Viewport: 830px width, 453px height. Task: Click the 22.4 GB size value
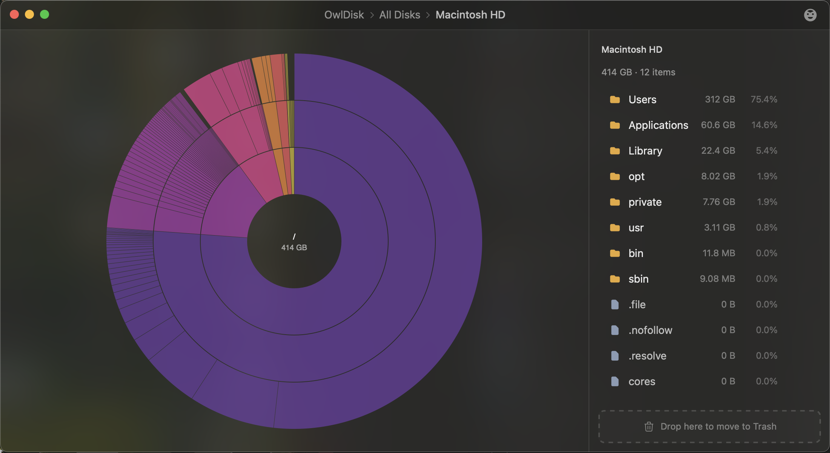[x=718, y=151]
